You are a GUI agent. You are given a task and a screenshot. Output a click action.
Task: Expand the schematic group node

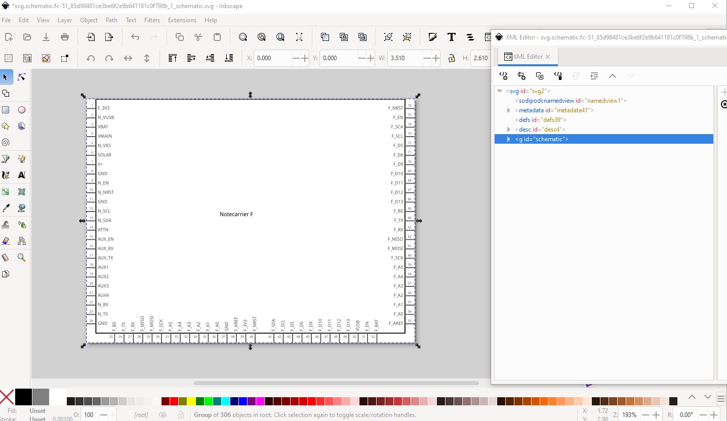coord(509,139)
